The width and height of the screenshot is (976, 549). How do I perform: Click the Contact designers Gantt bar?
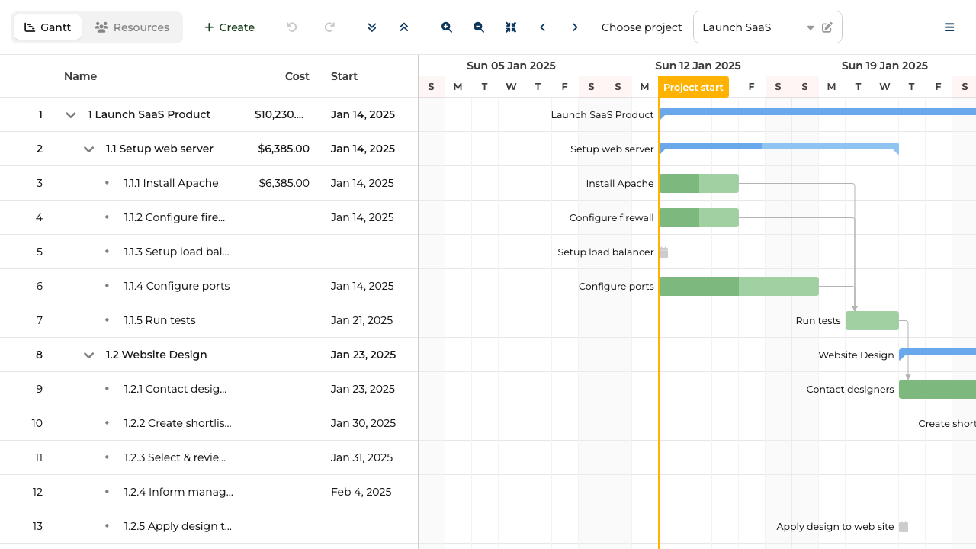pos(937,389)
